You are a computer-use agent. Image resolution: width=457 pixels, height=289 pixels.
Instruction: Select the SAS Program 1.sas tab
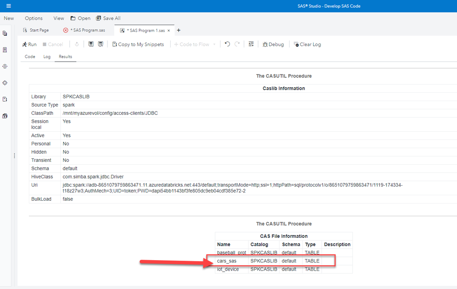click(145, 30)
